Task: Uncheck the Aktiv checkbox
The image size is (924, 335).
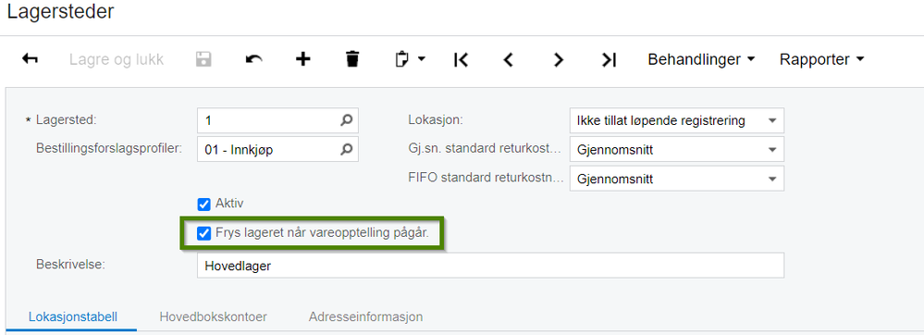Action: (203, 205)
